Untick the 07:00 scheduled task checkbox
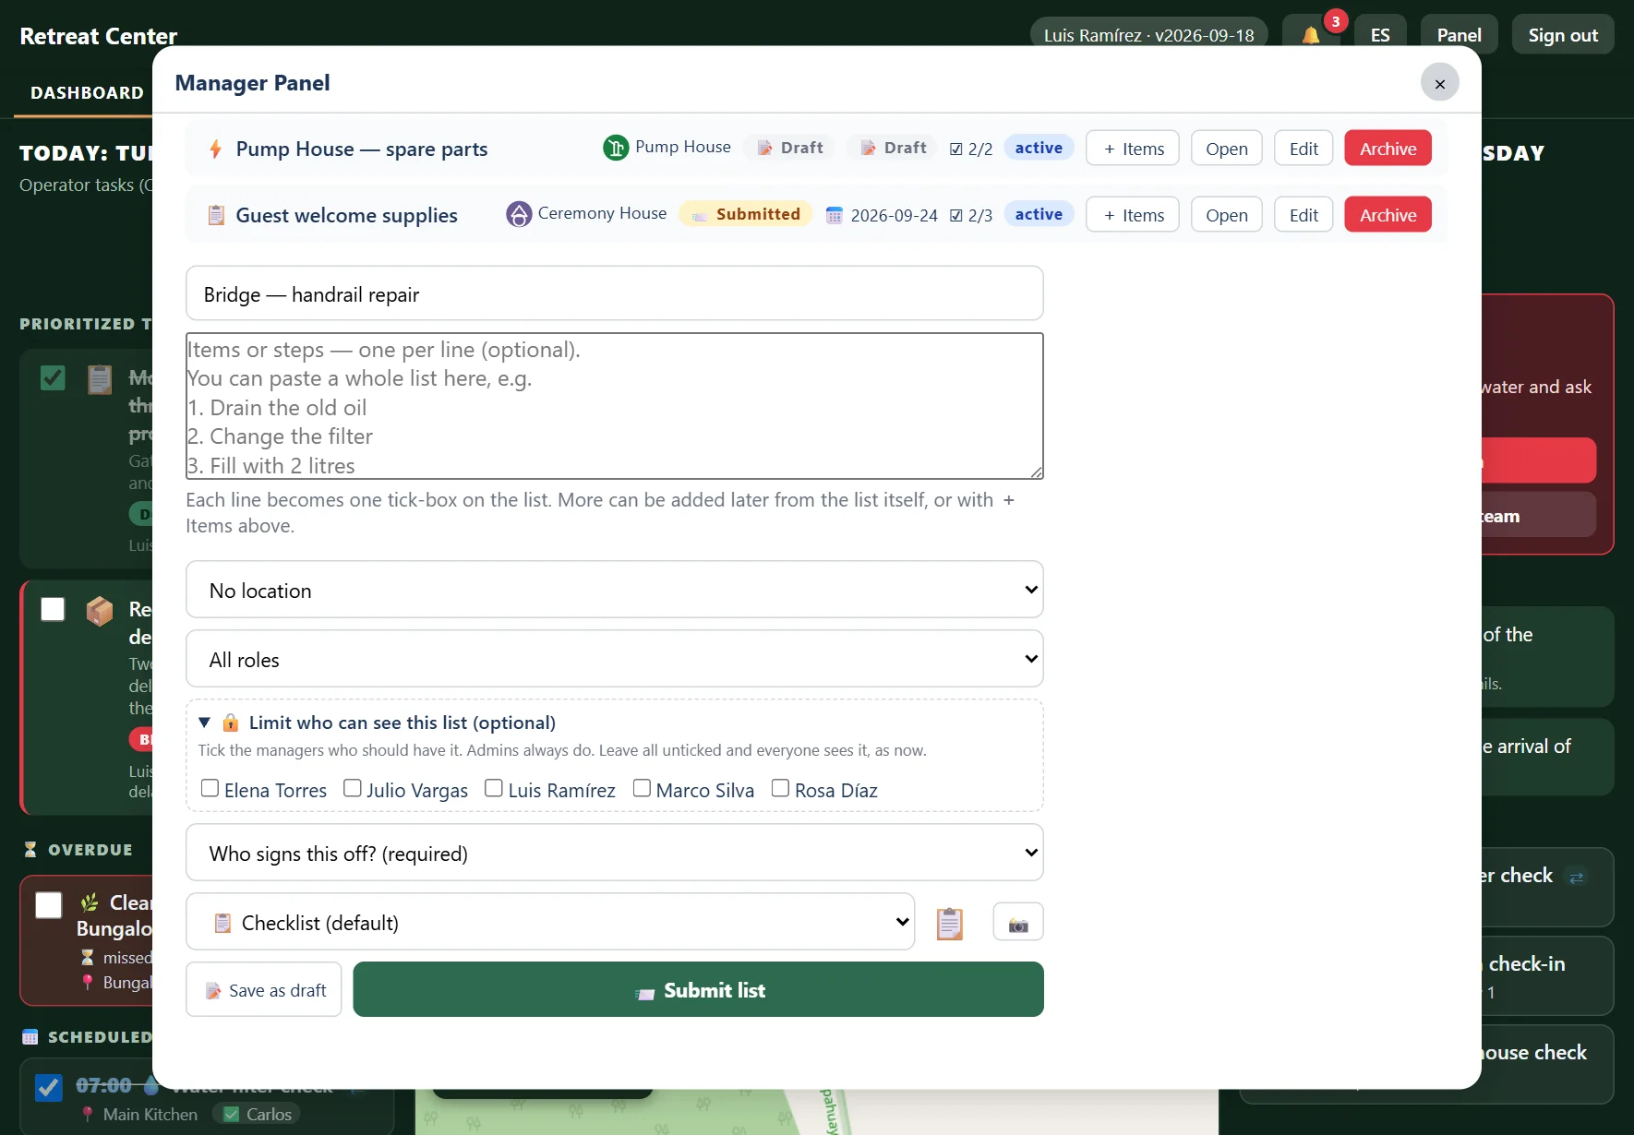The width and height of the screenshot is (1634, 1135). (49, 1087)
